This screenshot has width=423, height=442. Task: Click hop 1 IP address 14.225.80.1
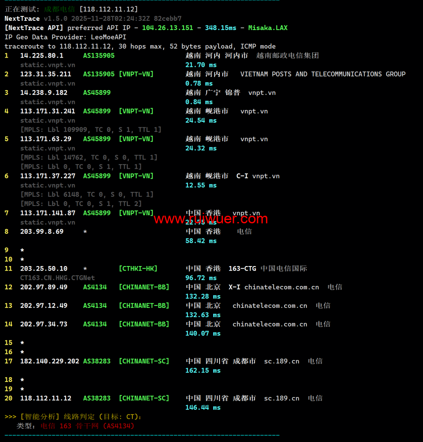coord(42,55)
